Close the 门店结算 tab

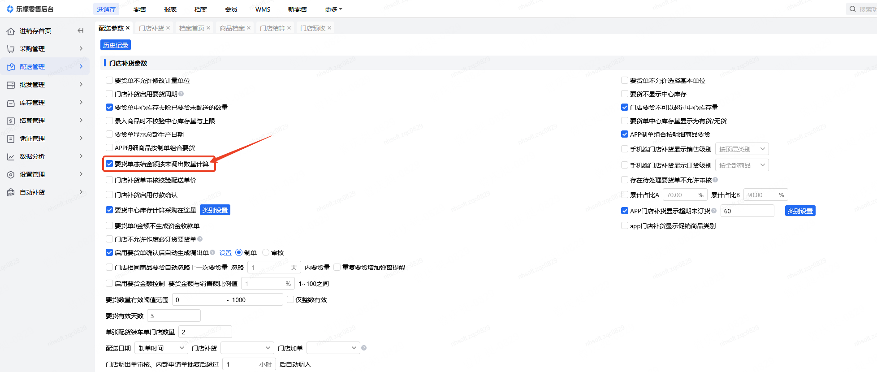pos(289,28)
